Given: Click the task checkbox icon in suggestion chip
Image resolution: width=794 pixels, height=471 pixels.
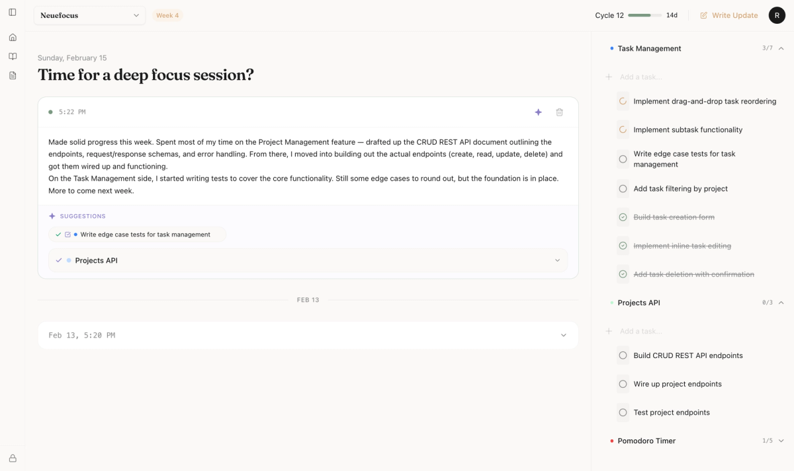Looking at the screenshot, I should 67,235.
